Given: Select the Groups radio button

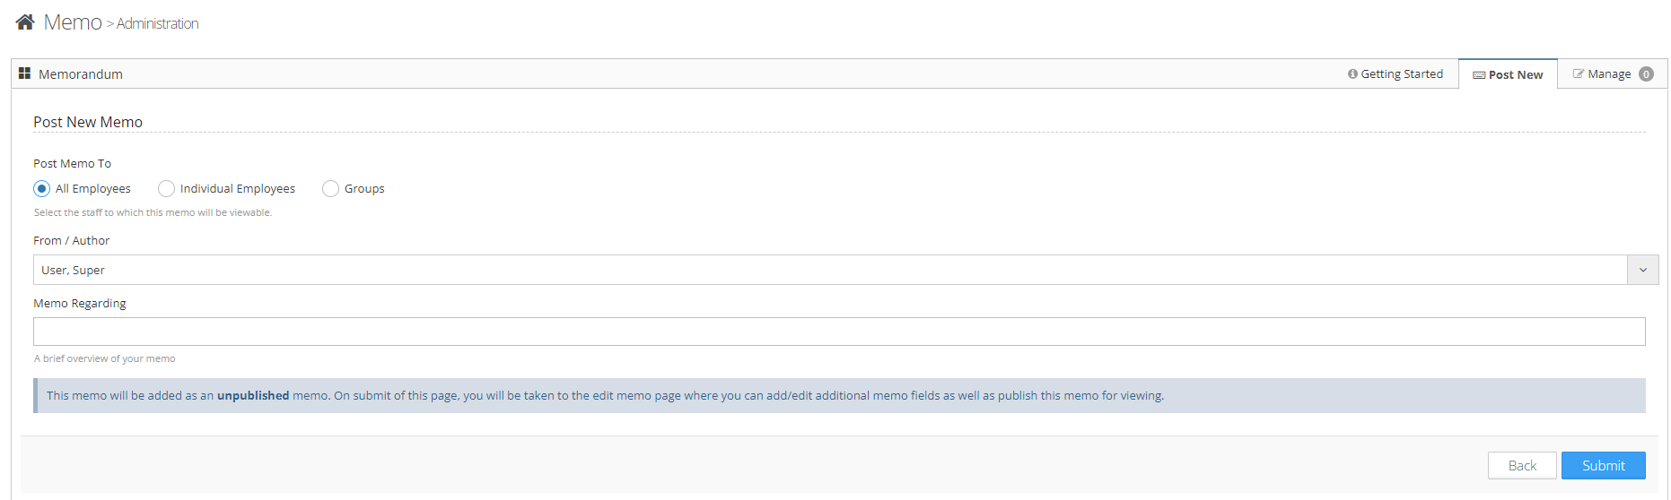Looking at the screenshot, I should point(330,189).
